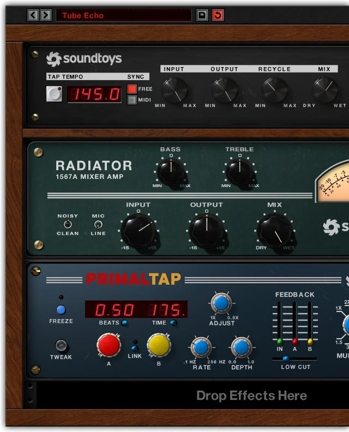This screenshot has height=432, width=349.
Task: Save the preset with the disk icon
Action: (202, 15)
